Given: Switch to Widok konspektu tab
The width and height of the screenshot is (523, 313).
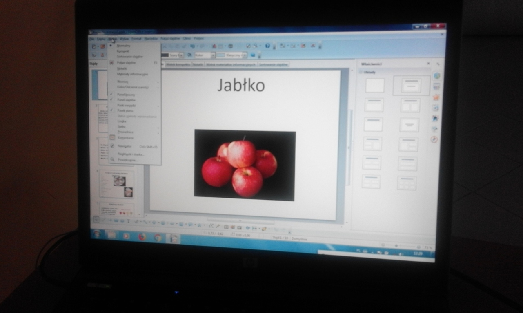Looking at the screenshot, I should pos(178,64).
